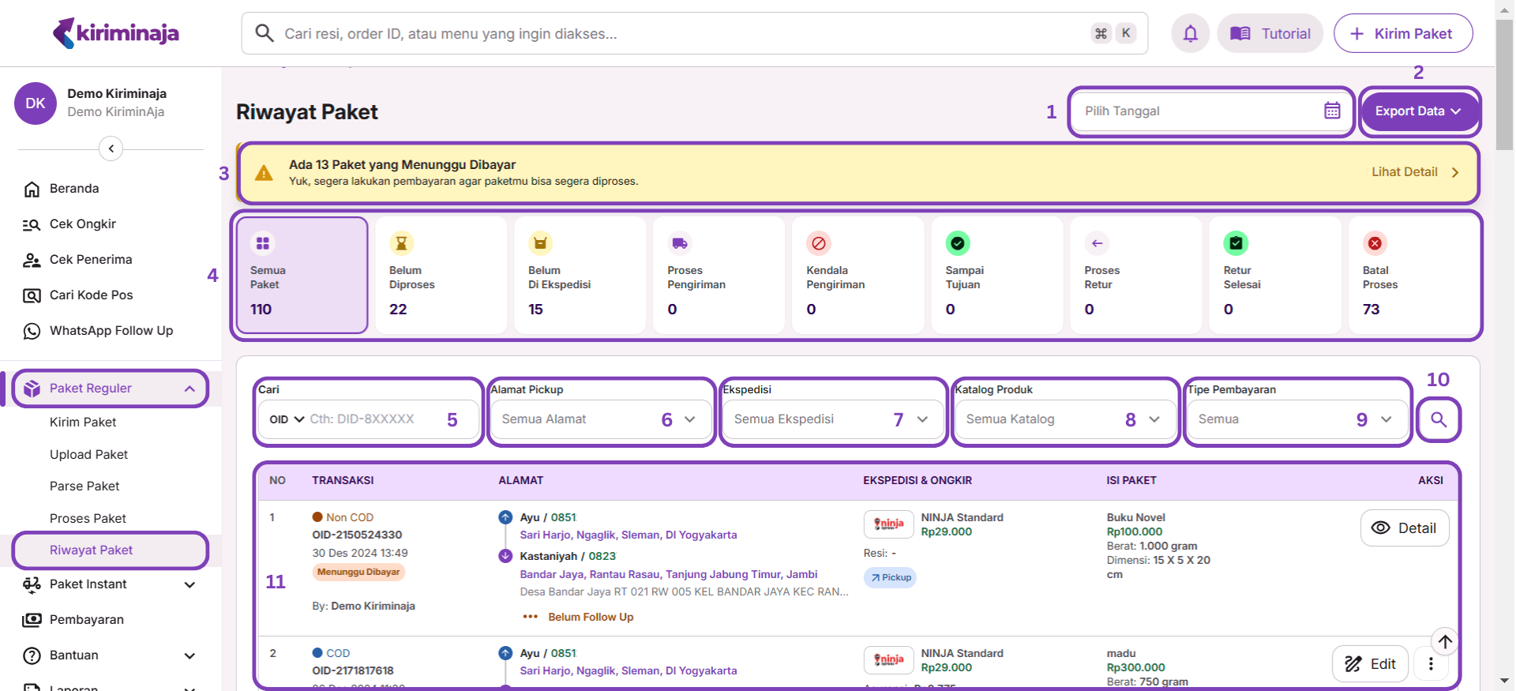Viewport: 1516px width, 691px height.
Task: Open the OID search type selector
Action: click(x=287, y=419)
